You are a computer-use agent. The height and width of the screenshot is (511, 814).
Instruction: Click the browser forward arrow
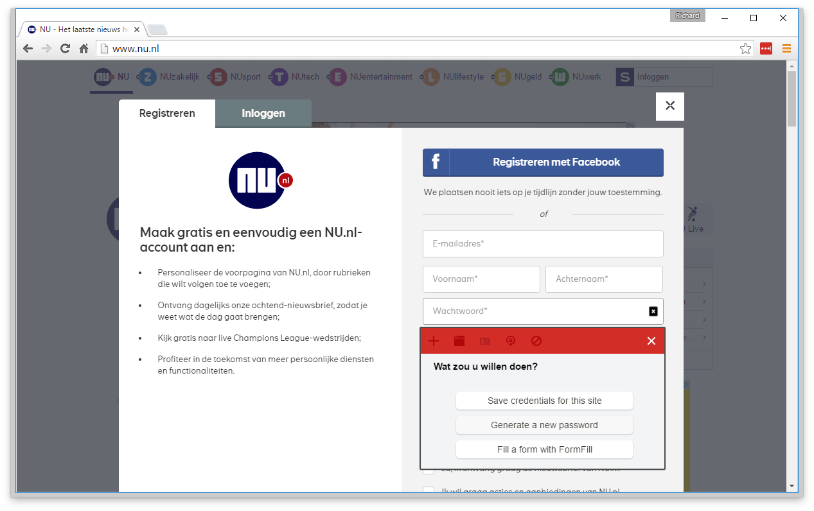(46, 49)
